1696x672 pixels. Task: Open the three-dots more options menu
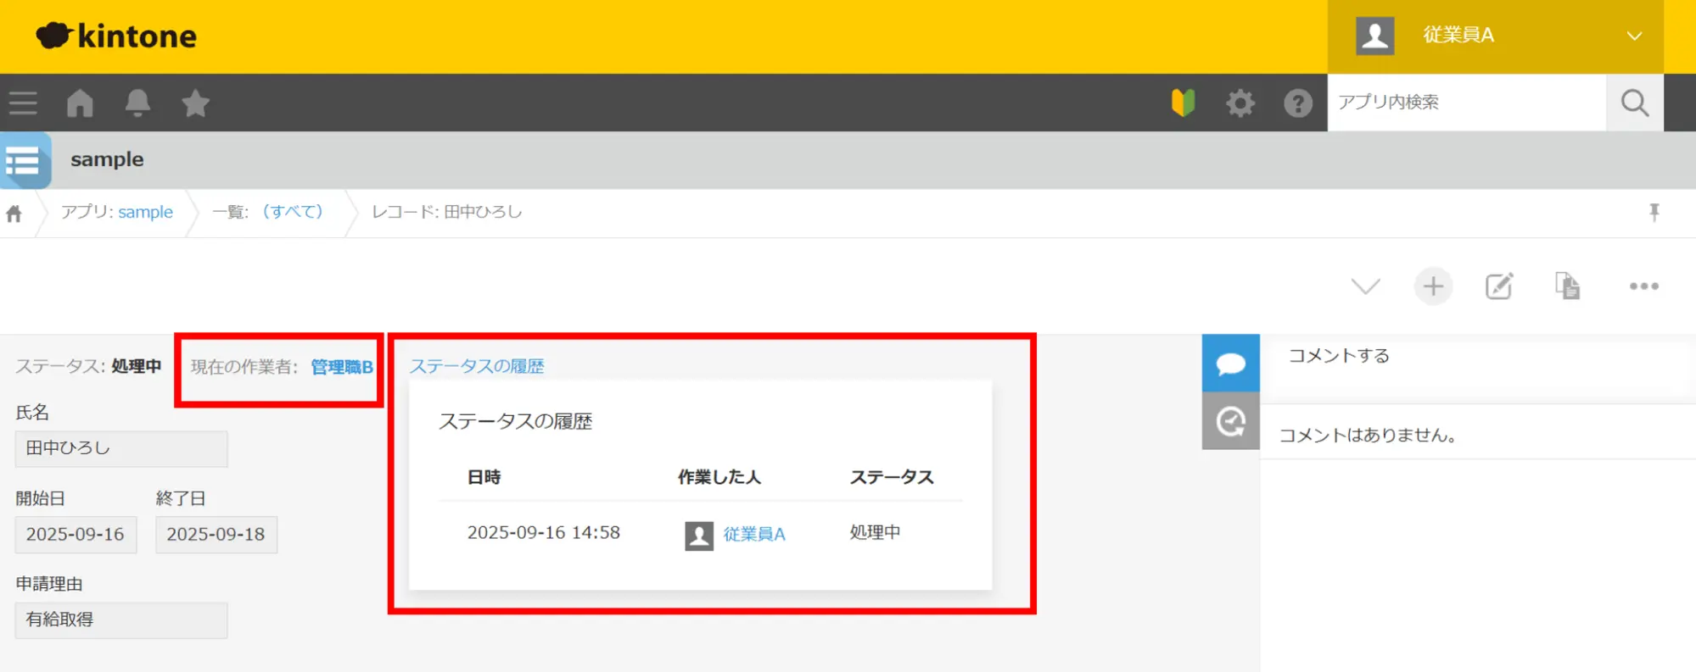pyautogui.click(x=1643, y=286)
